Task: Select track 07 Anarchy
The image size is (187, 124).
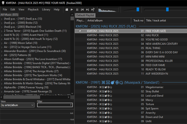Action: (x=131, y=113)
